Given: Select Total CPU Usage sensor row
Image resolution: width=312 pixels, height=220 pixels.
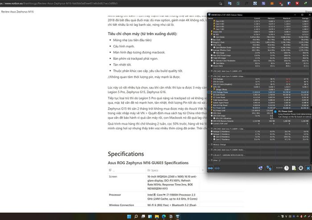Looking at the screenshot, I should 259,58.
